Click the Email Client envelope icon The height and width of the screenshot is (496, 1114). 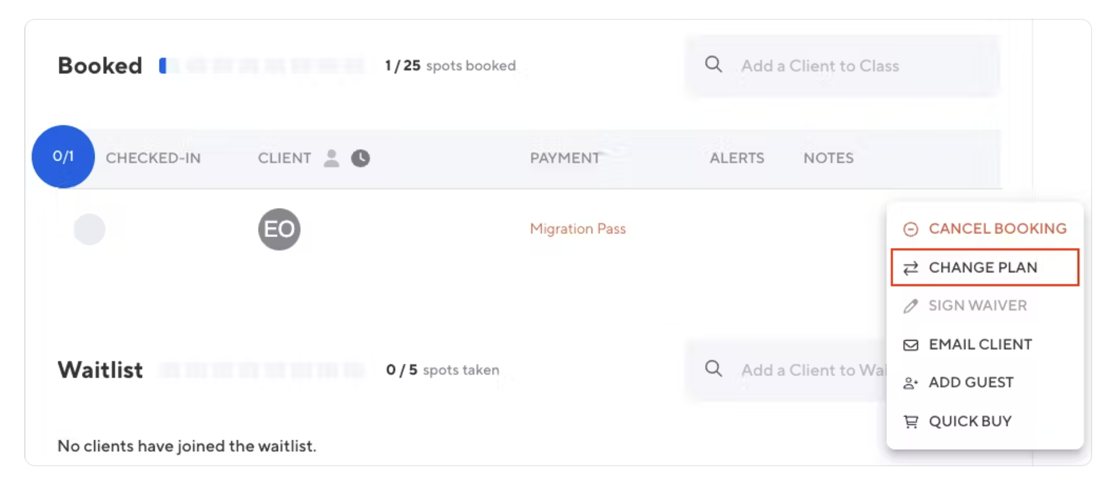(x=910, y=345)
